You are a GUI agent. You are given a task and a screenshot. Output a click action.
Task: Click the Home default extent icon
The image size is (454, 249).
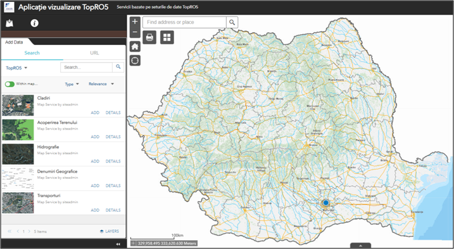[x=135, y=47]
